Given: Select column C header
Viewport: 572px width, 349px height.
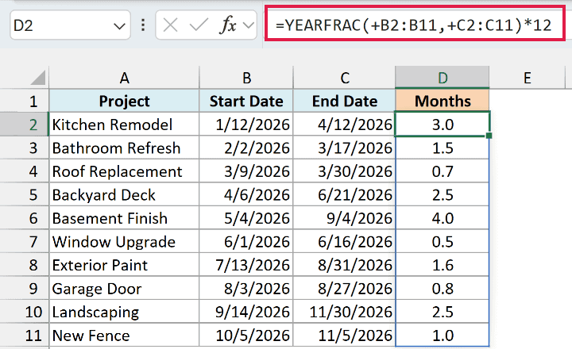Looking at the screenshot, I should tap(344, 78).
